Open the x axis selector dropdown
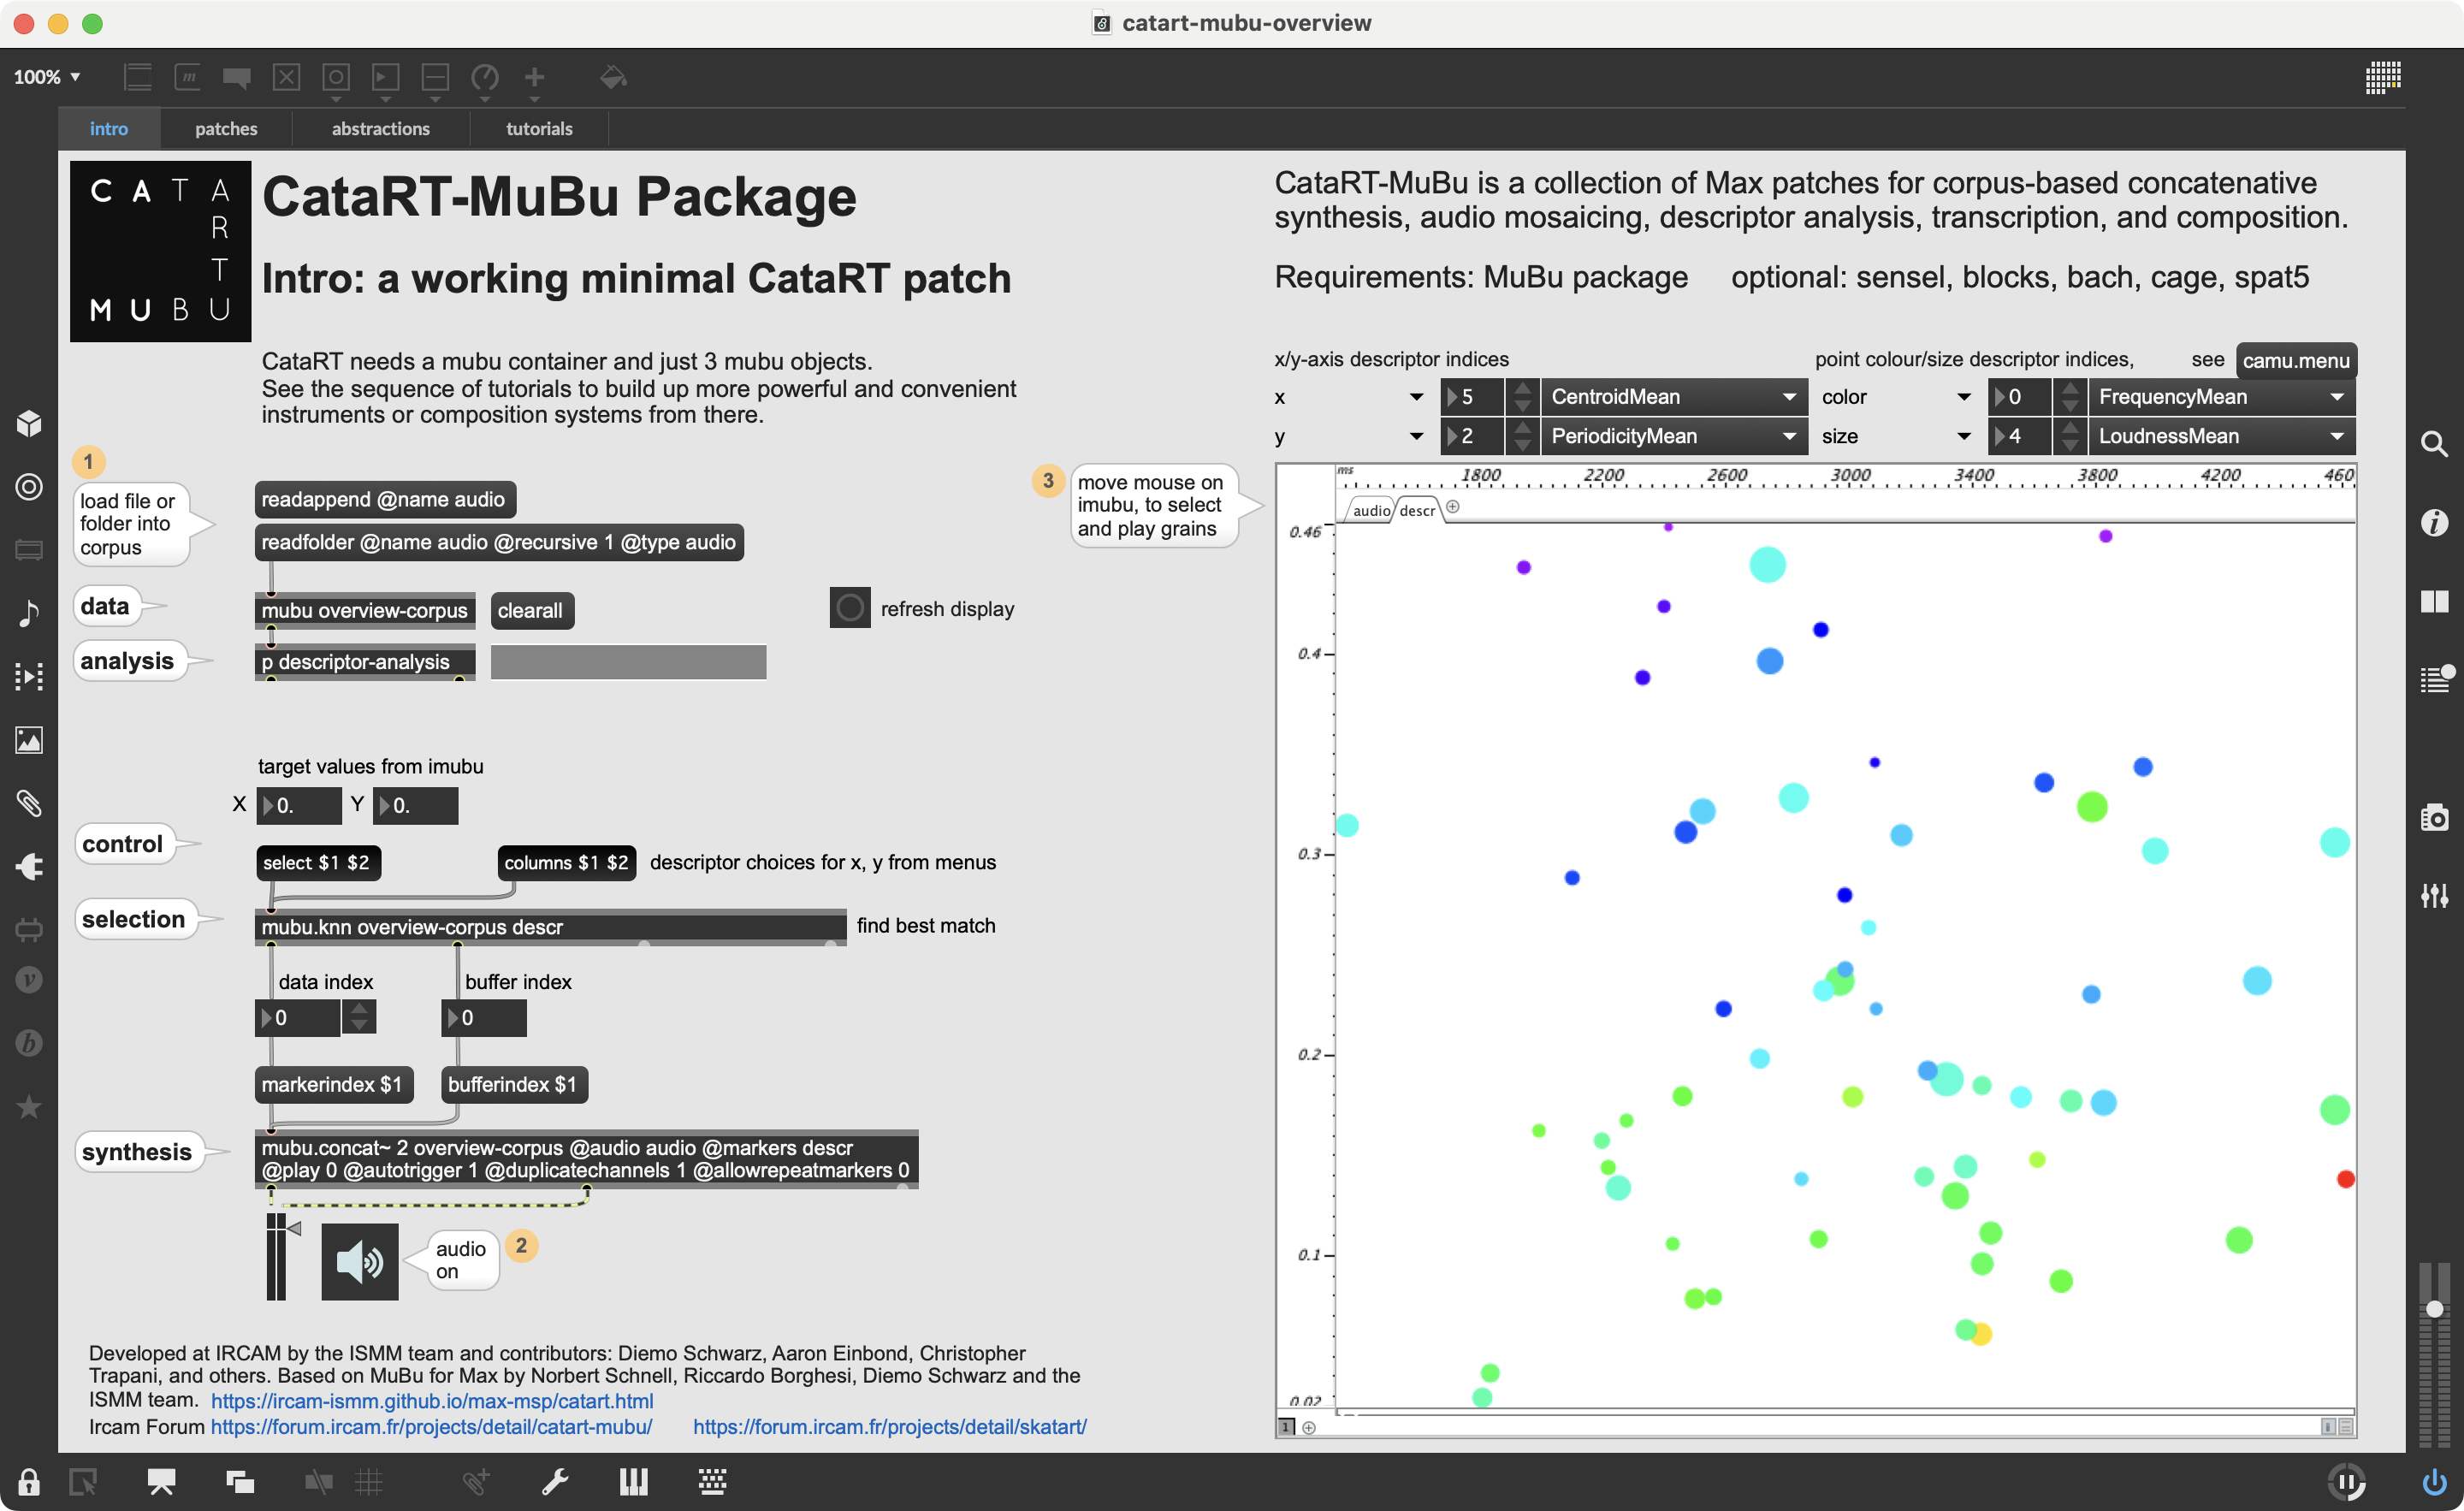Screen dimensions: 2464x1511 1349,397
